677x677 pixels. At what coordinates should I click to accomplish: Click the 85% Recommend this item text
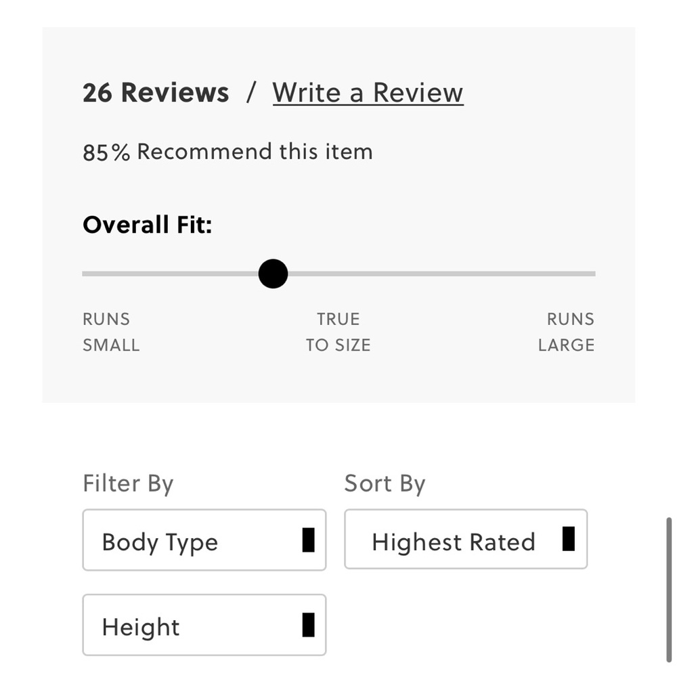[227, 152]
